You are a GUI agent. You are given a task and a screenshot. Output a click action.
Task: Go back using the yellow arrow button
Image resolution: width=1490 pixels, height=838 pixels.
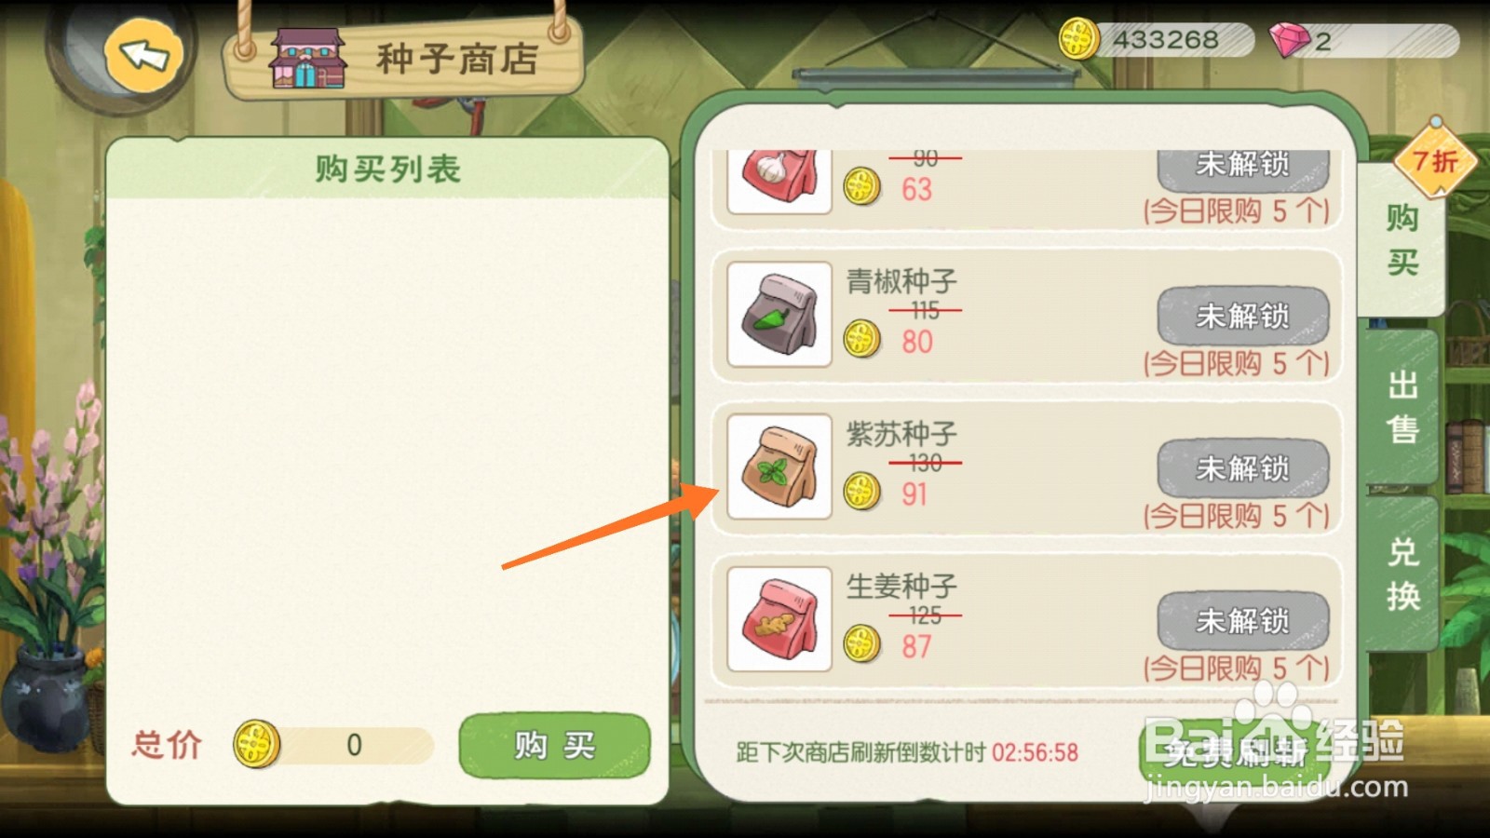coord(143,54)
